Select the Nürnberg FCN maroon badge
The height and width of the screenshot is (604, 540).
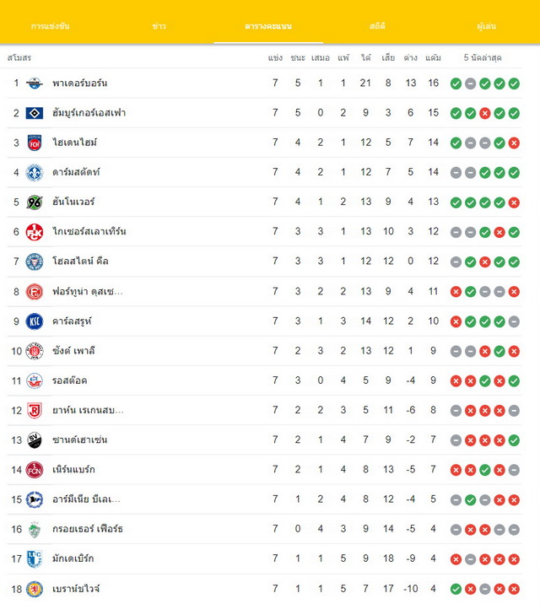35,470
